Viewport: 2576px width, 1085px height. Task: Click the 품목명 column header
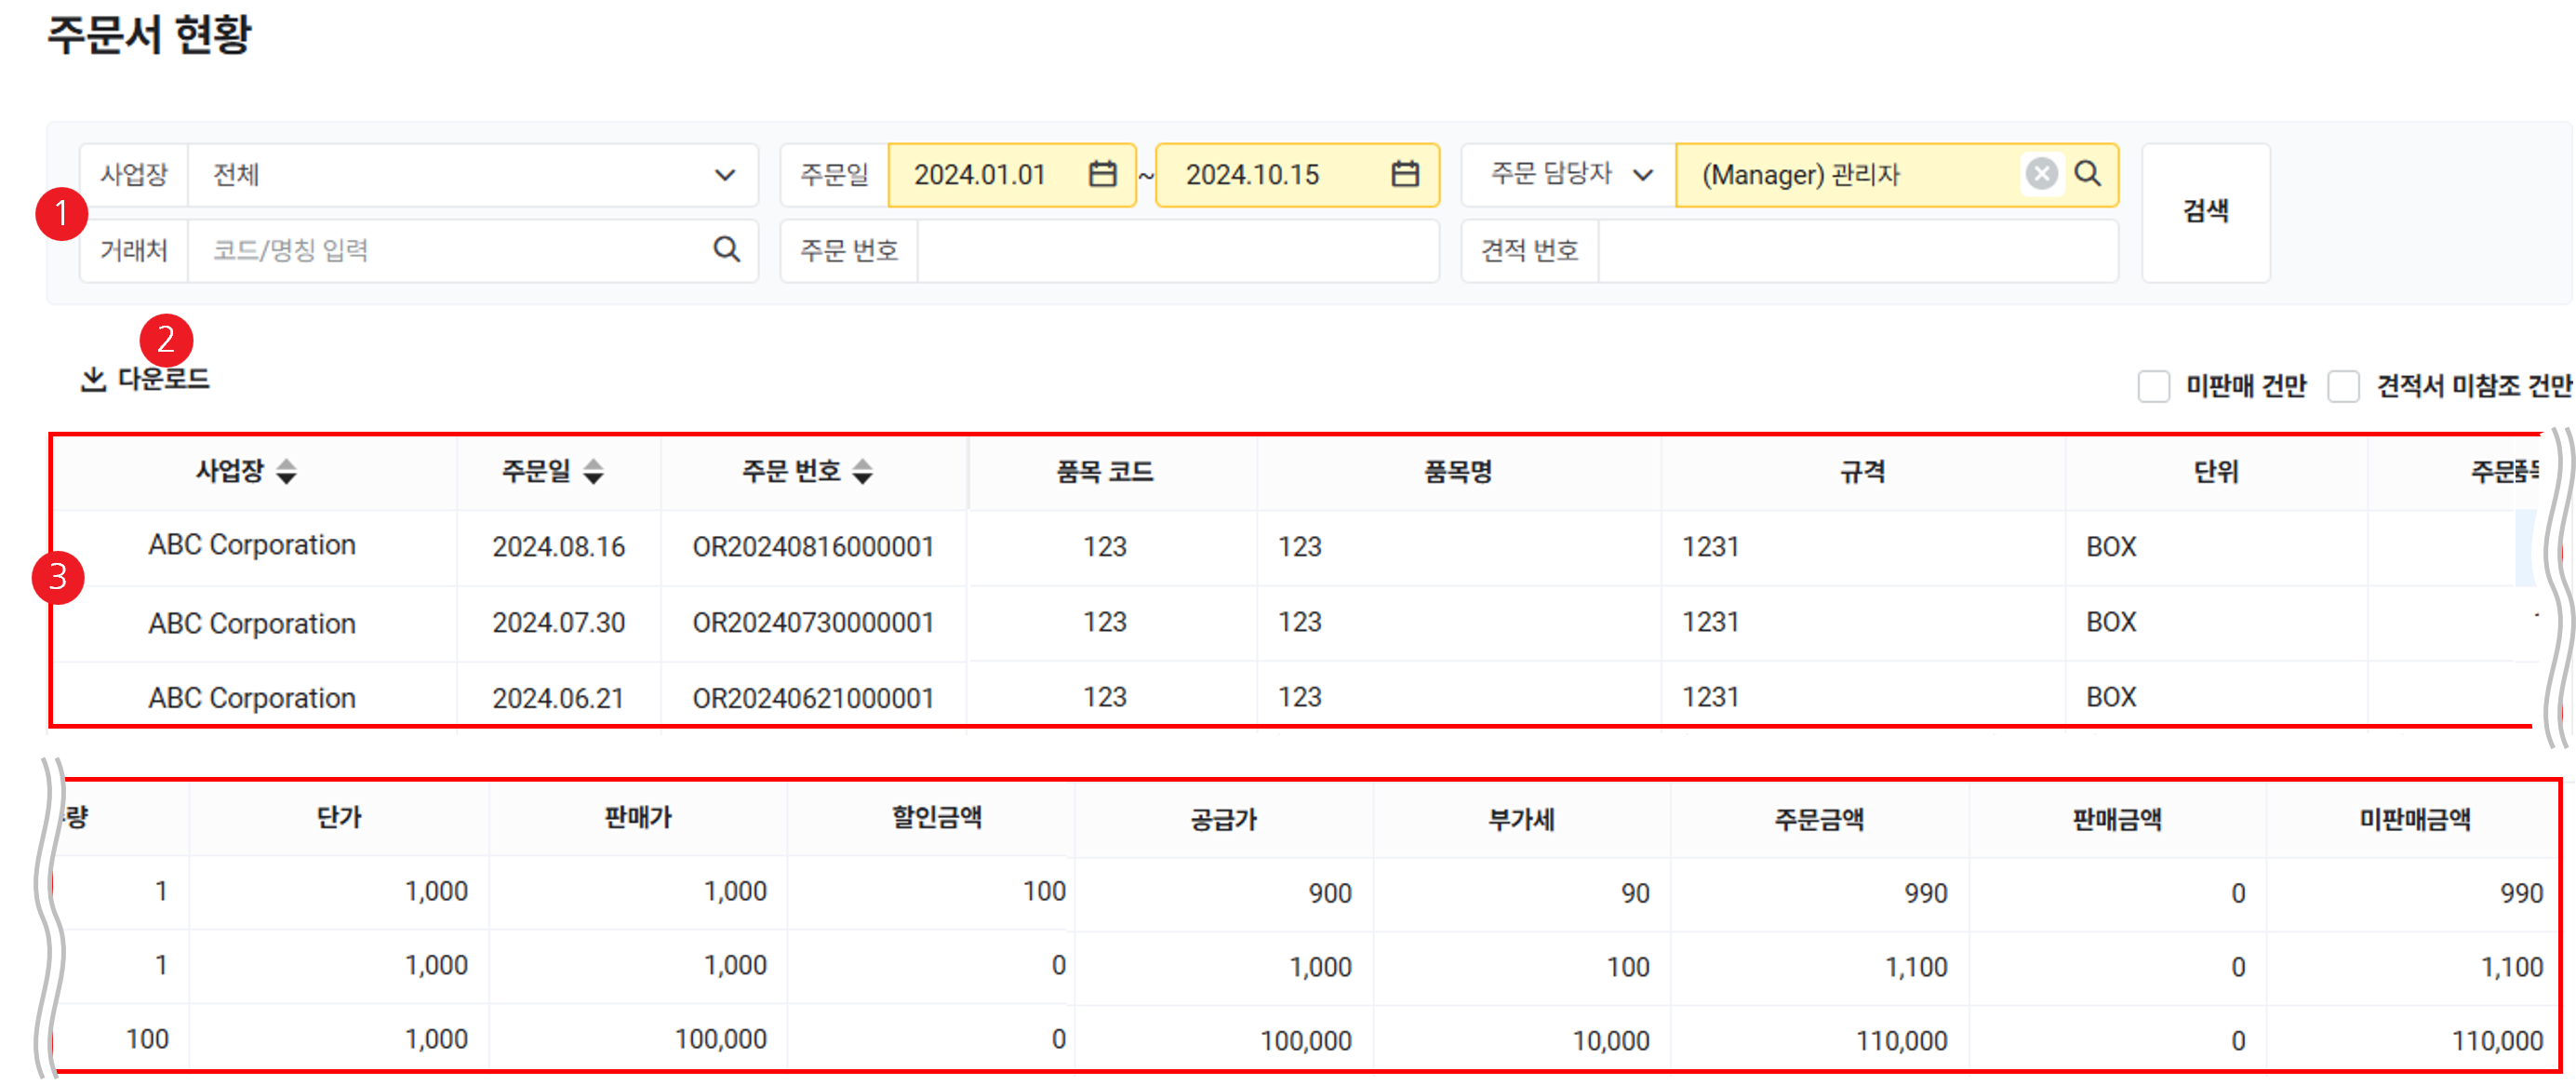coord(1457,472)
